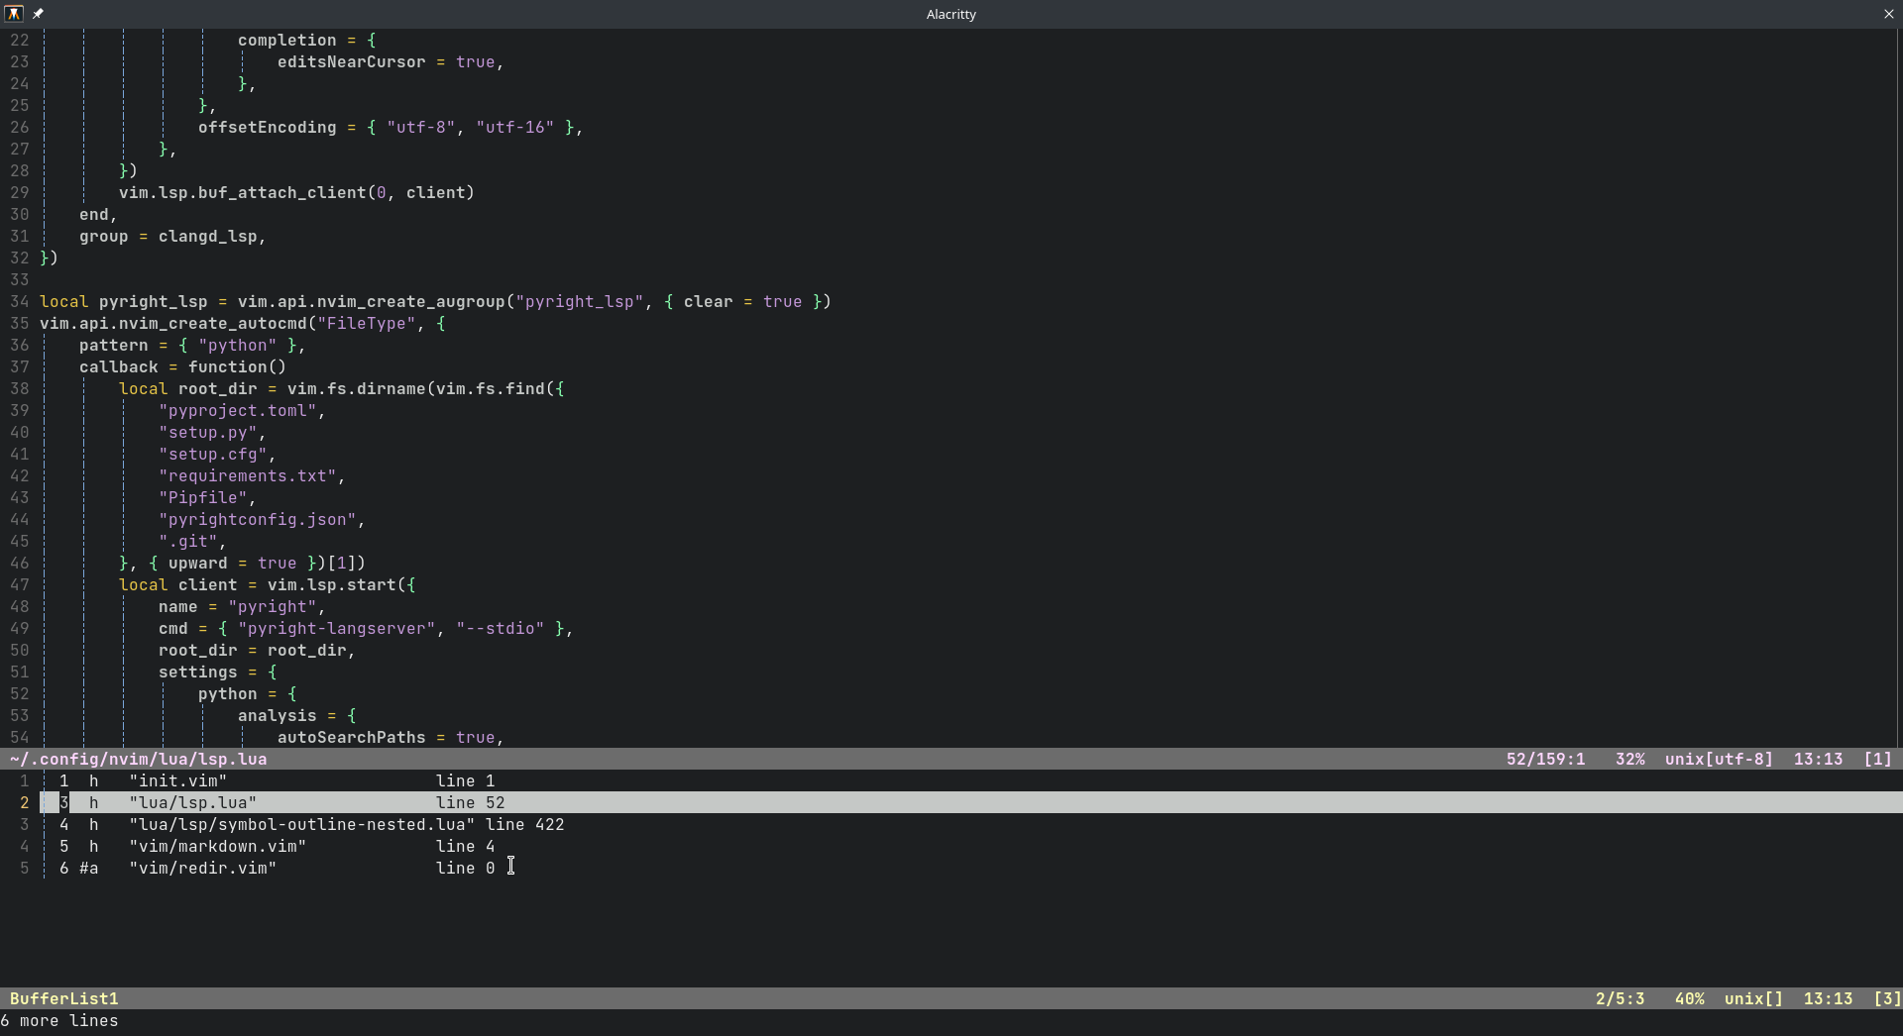Click the "pyproject.toml" string
This screenshot has height=1036, width=1903.
tap(237, 410)
